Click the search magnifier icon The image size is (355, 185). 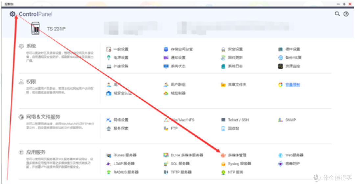(337, 14)
